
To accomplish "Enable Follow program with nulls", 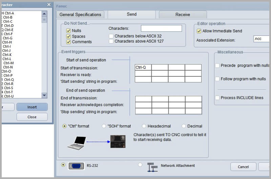I will point(217,79).
